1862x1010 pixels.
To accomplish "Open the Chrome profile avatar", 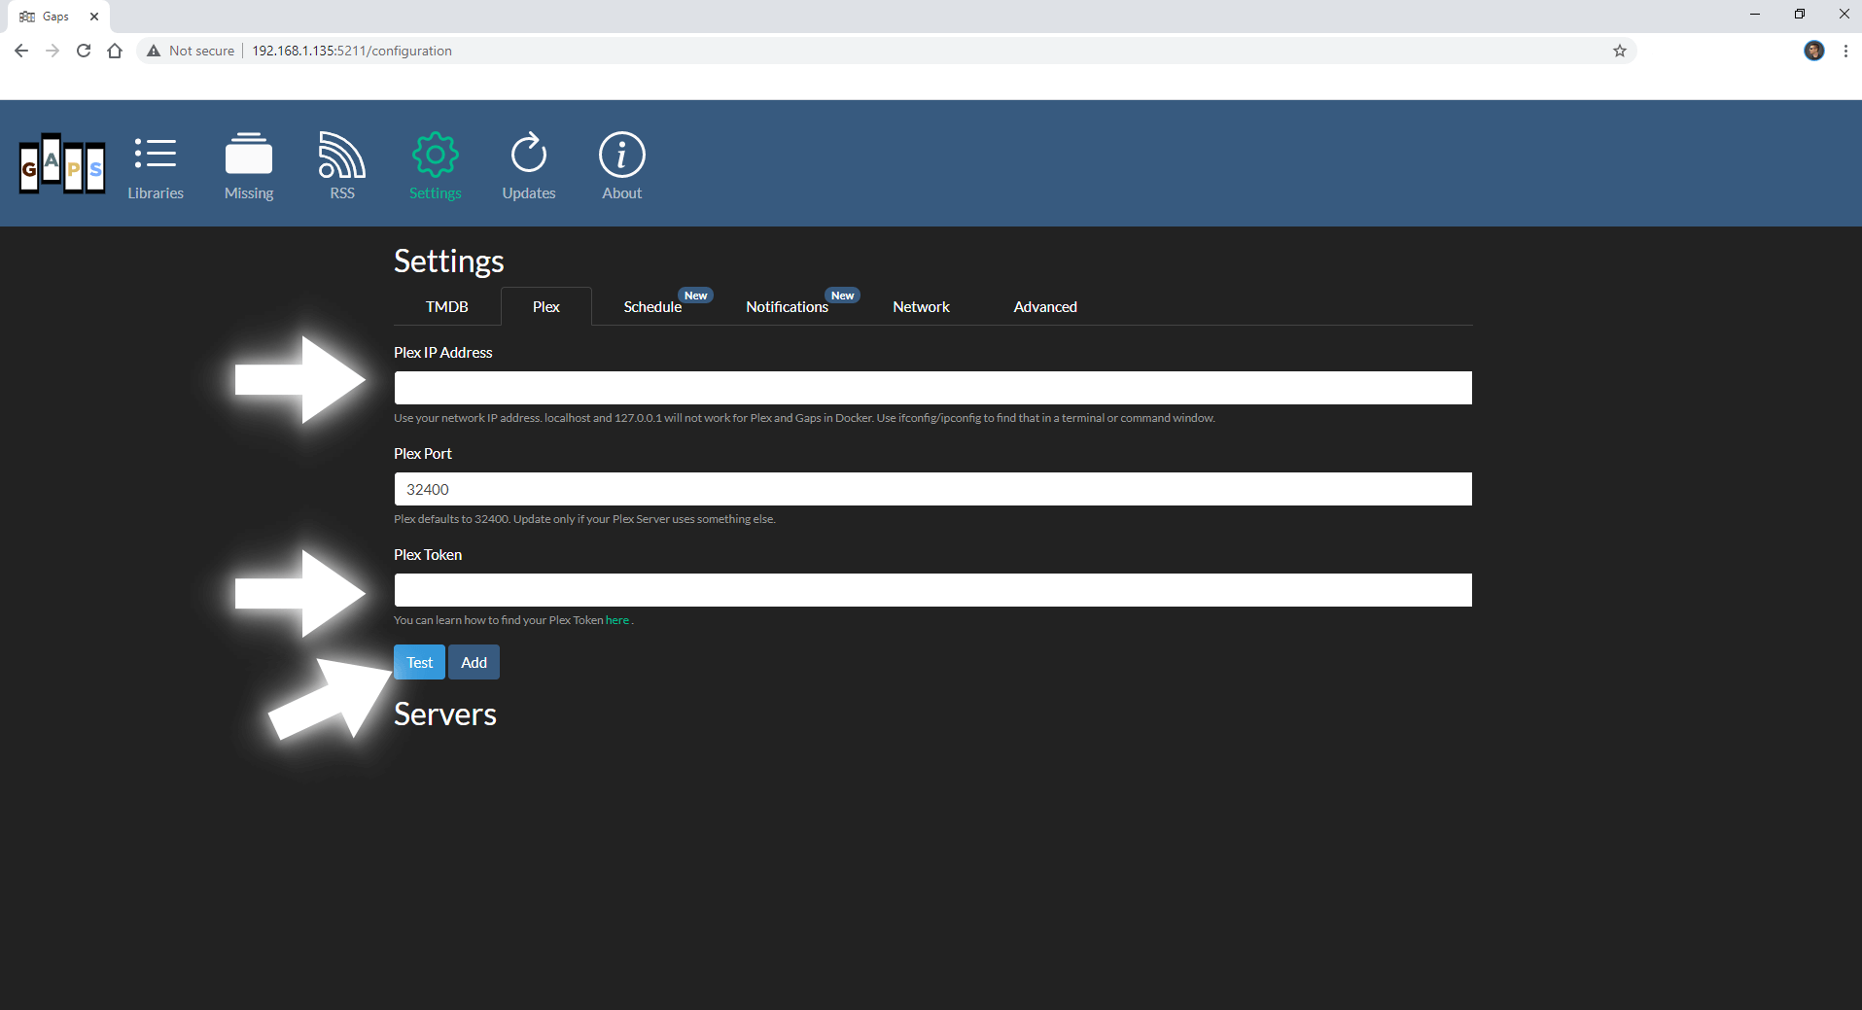I will tap(1814, 51).
